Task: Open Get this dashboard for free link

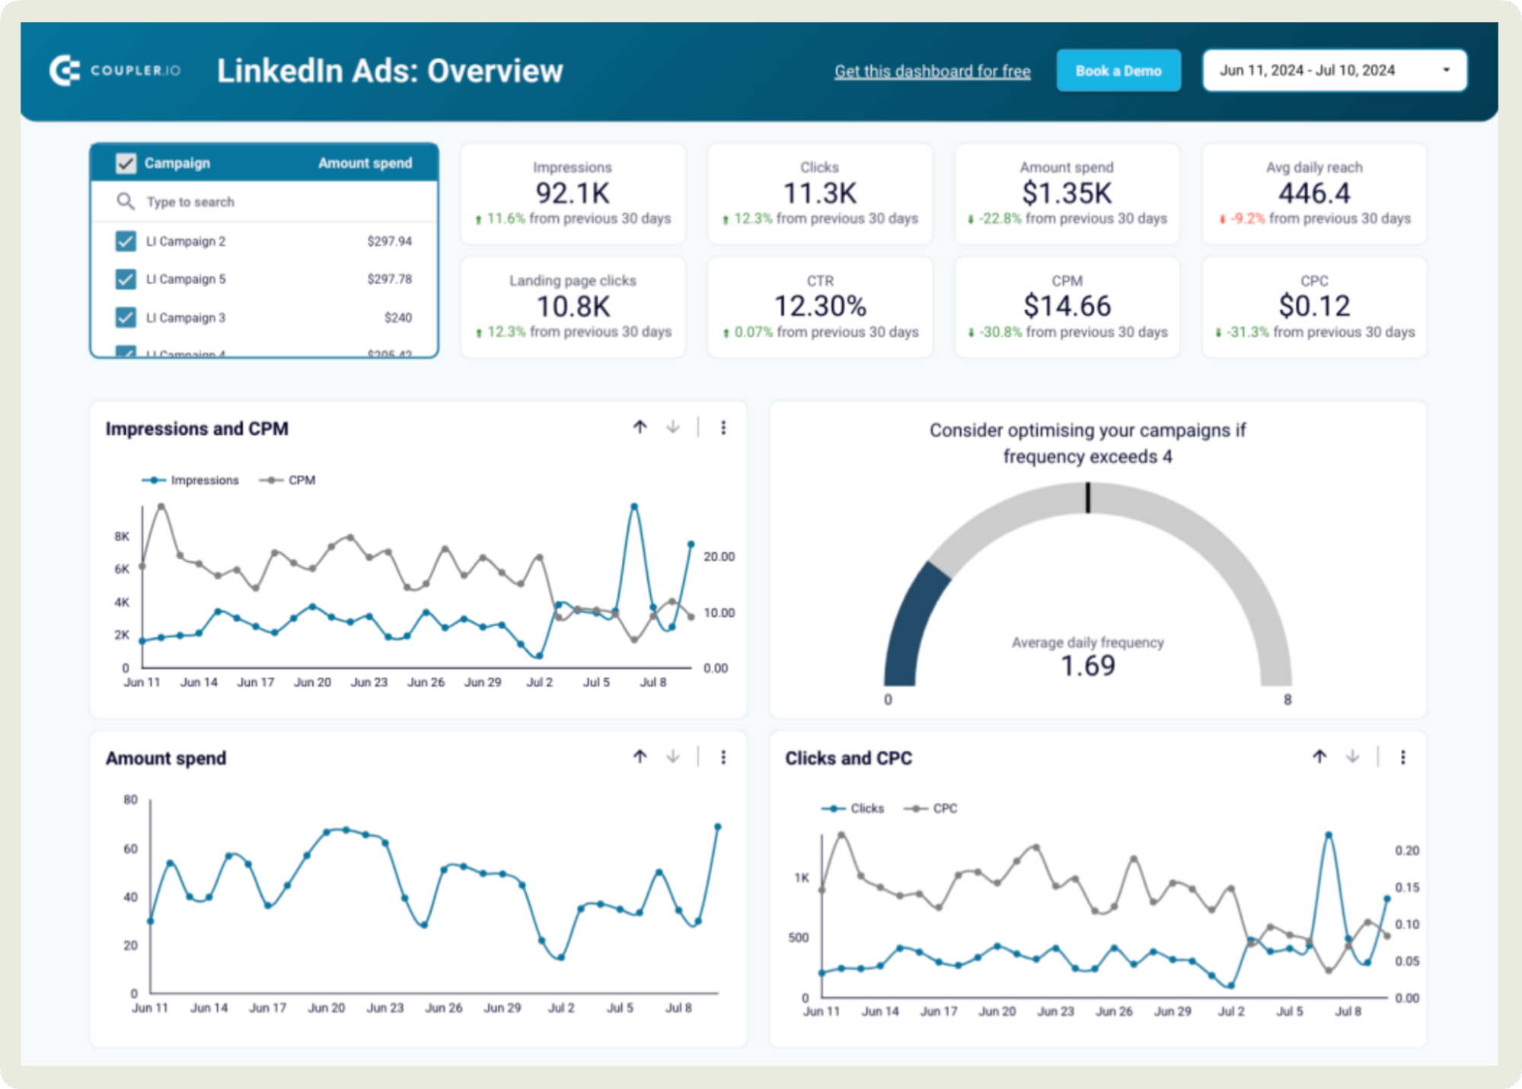Action: click(x=932, y=70)
